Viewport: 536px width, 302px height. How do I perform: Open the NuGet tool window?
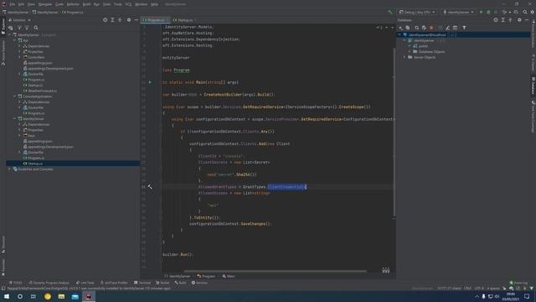tap(162, 283)
